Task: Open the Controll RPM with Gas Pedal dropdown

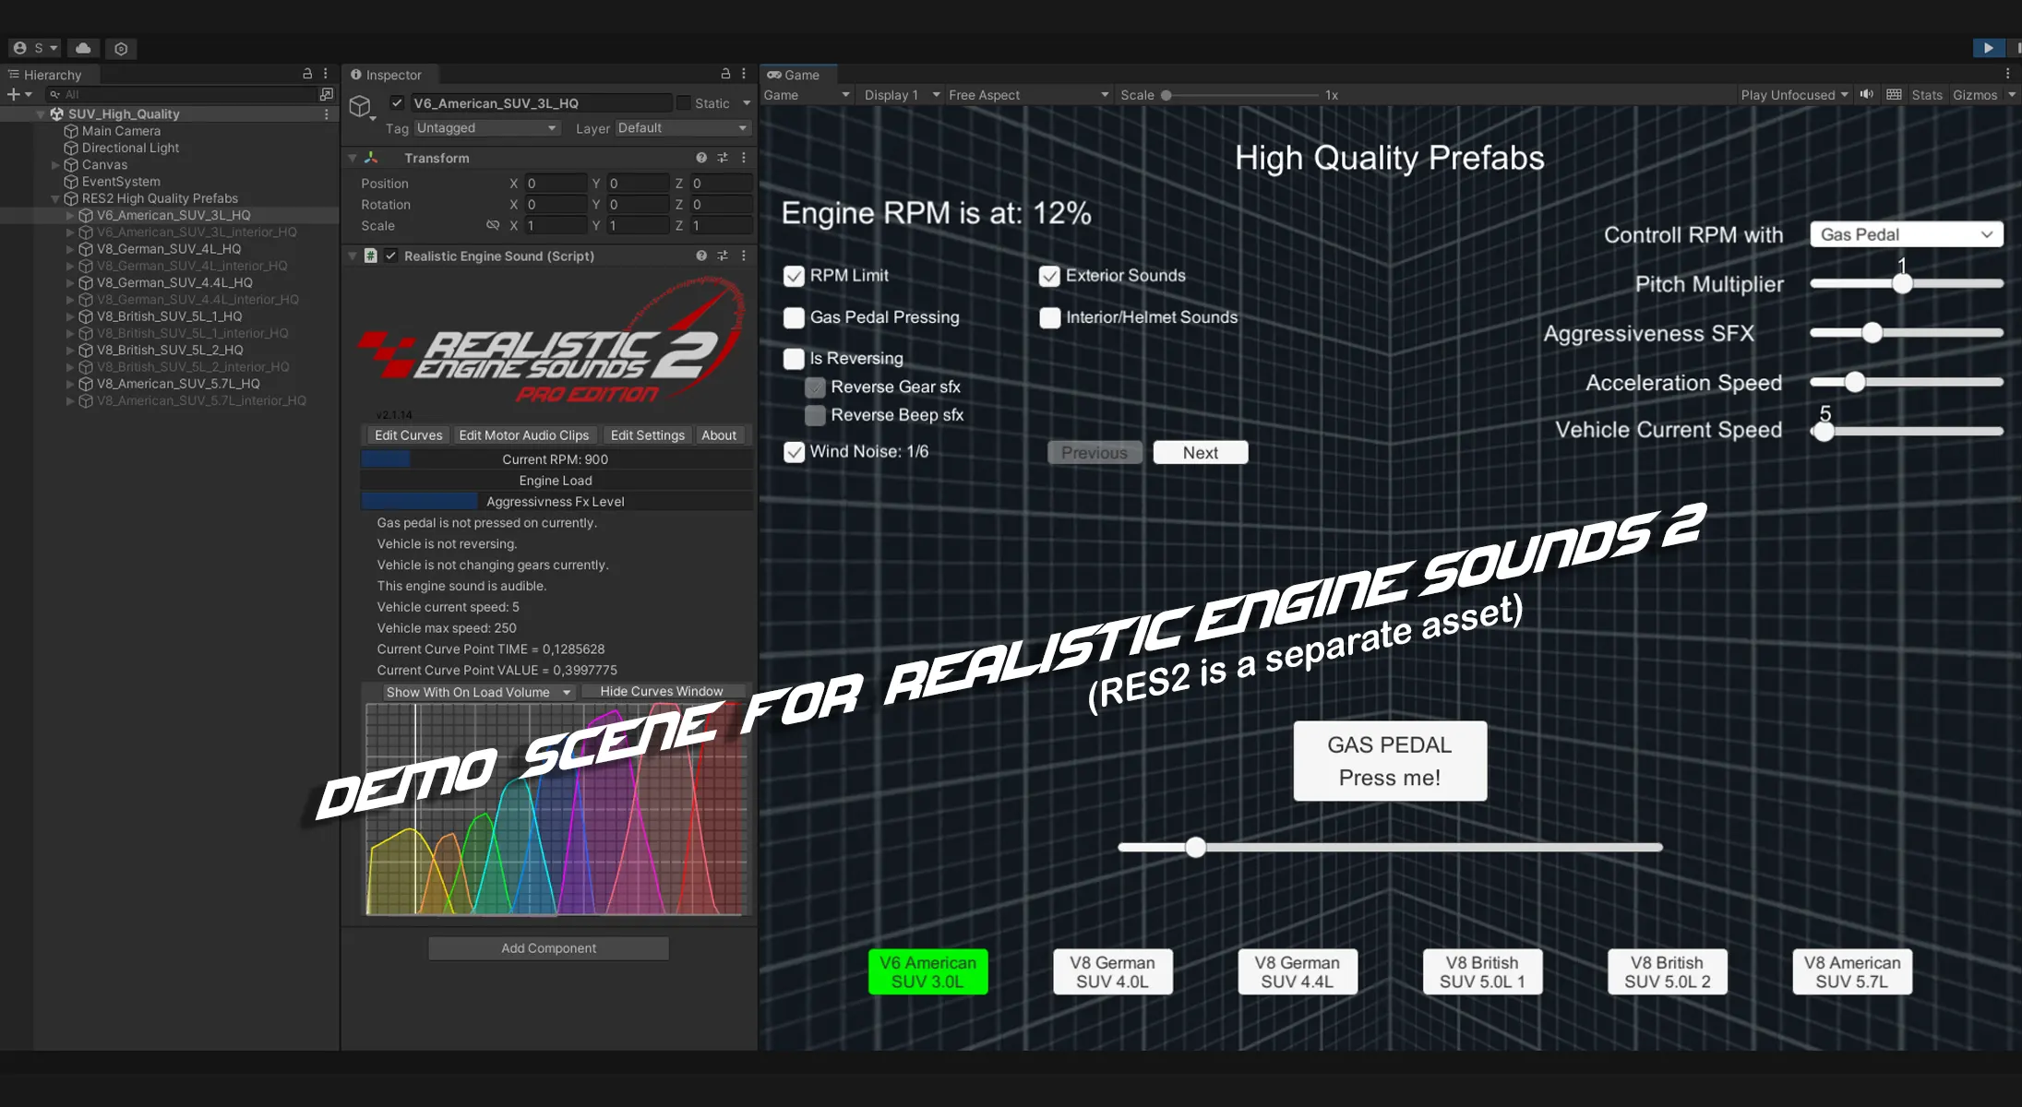Action: coord(1906,234)
